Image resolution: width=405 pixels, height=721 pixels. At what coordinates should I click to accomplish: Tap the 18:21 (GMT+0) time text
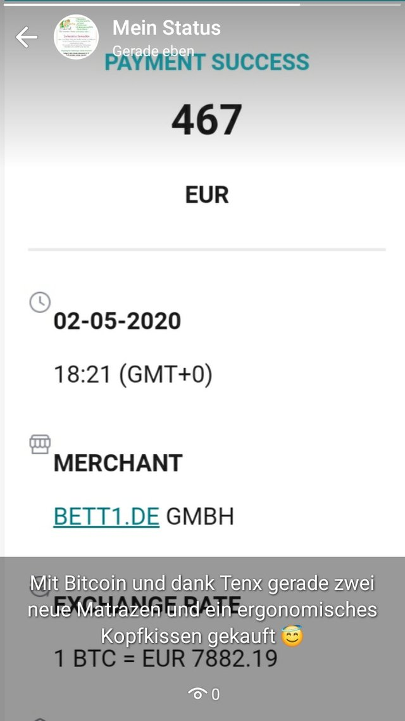(x=133, y=374)
